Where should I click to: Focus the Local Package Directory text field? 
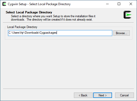coord(60,33)
